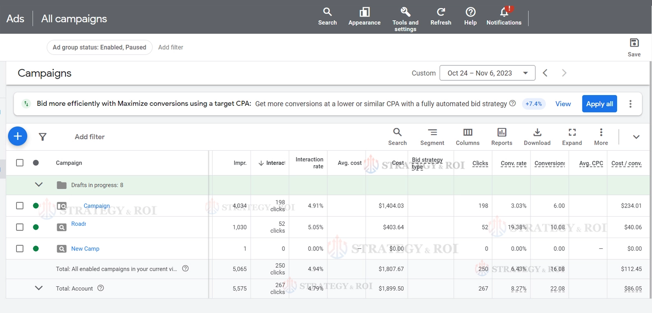This screenshot has height=313, width=652.
Task: Click the Download icon
Action: 537,136
